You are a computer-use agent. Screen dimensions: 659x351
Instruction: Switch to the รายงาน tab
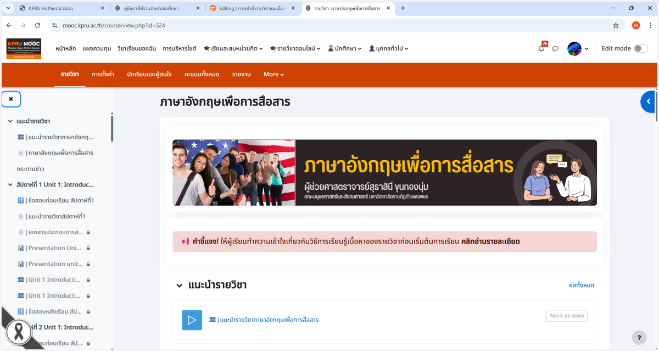tap(241, 75)
